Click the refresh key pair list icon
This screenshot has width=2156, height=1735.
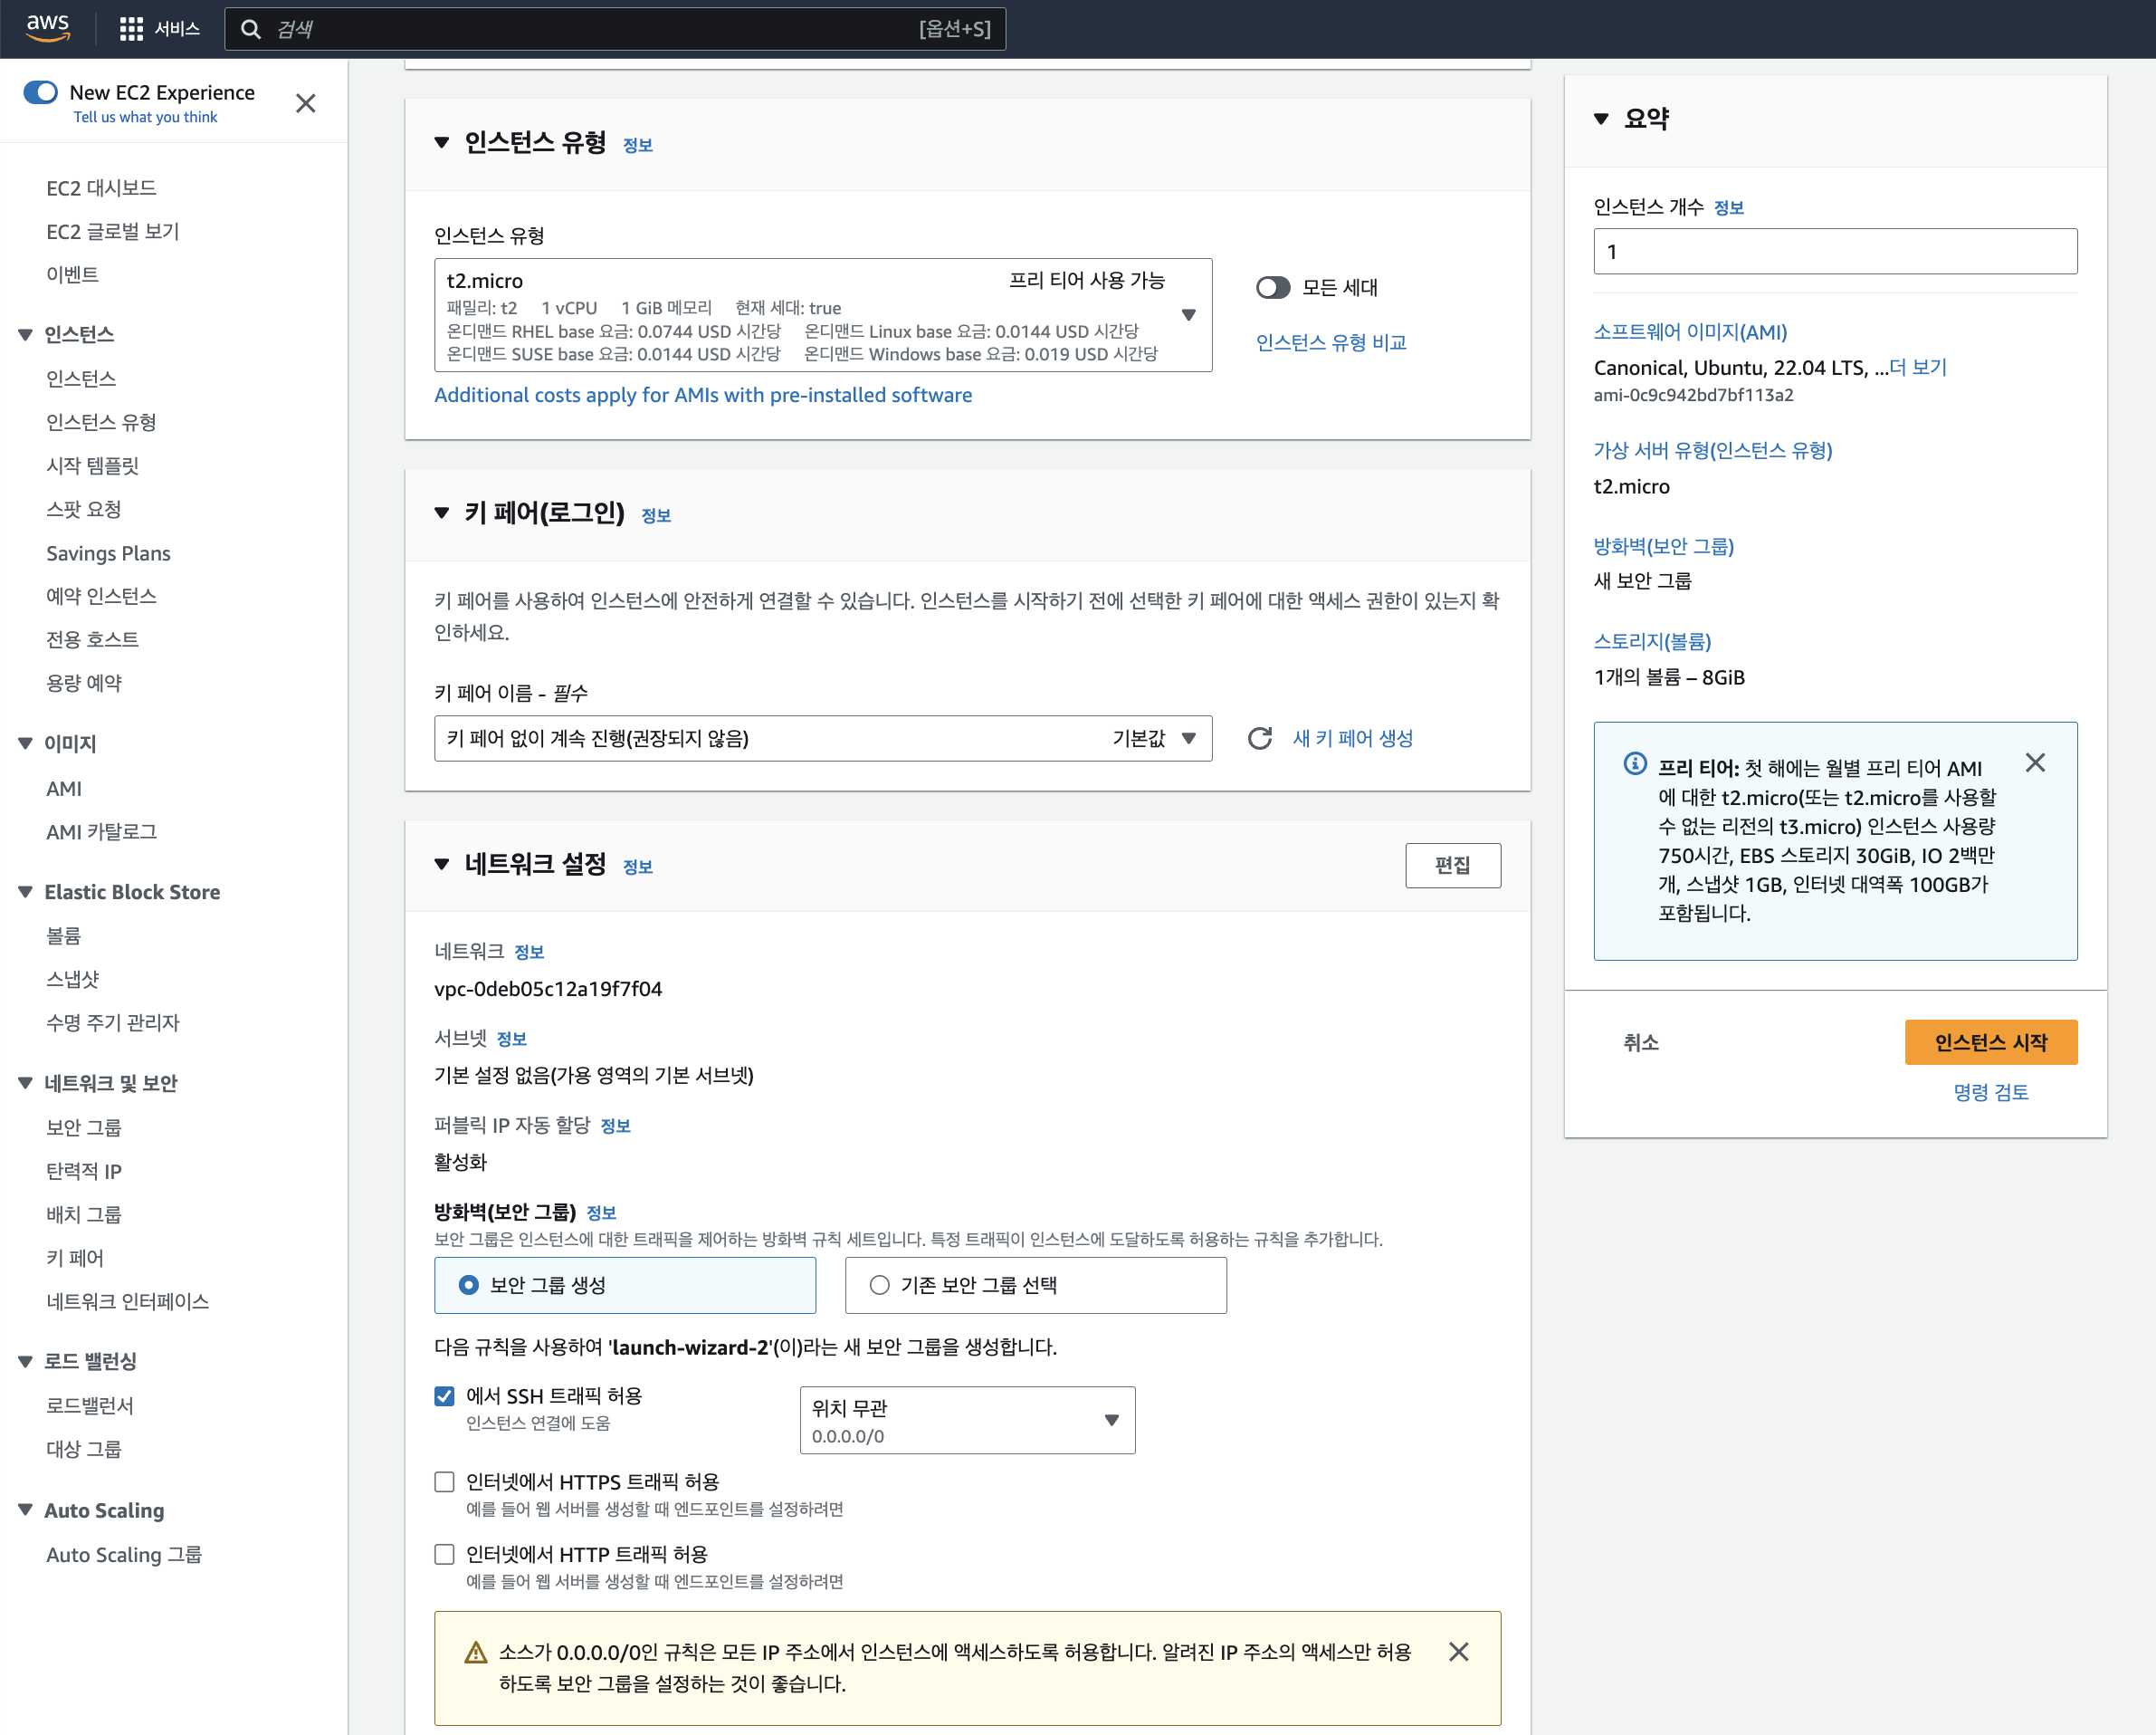coord(1259,738)
